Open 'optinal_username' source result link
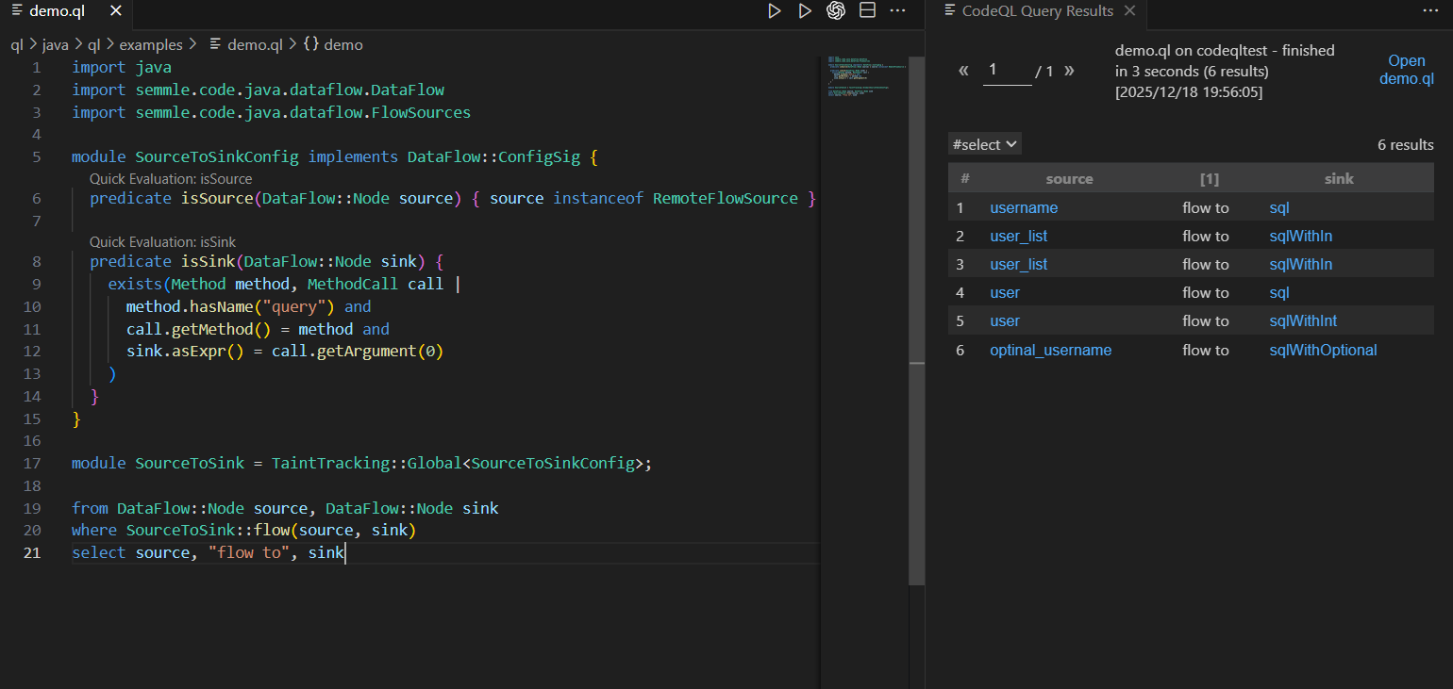The height and width of the screenshot is (689, 1453). click(x=1050, y=350)
